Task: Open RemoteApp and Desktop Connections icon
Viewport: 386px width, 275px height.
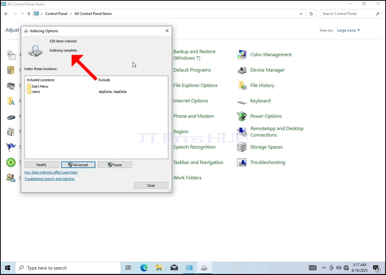Action: point(242,132)
